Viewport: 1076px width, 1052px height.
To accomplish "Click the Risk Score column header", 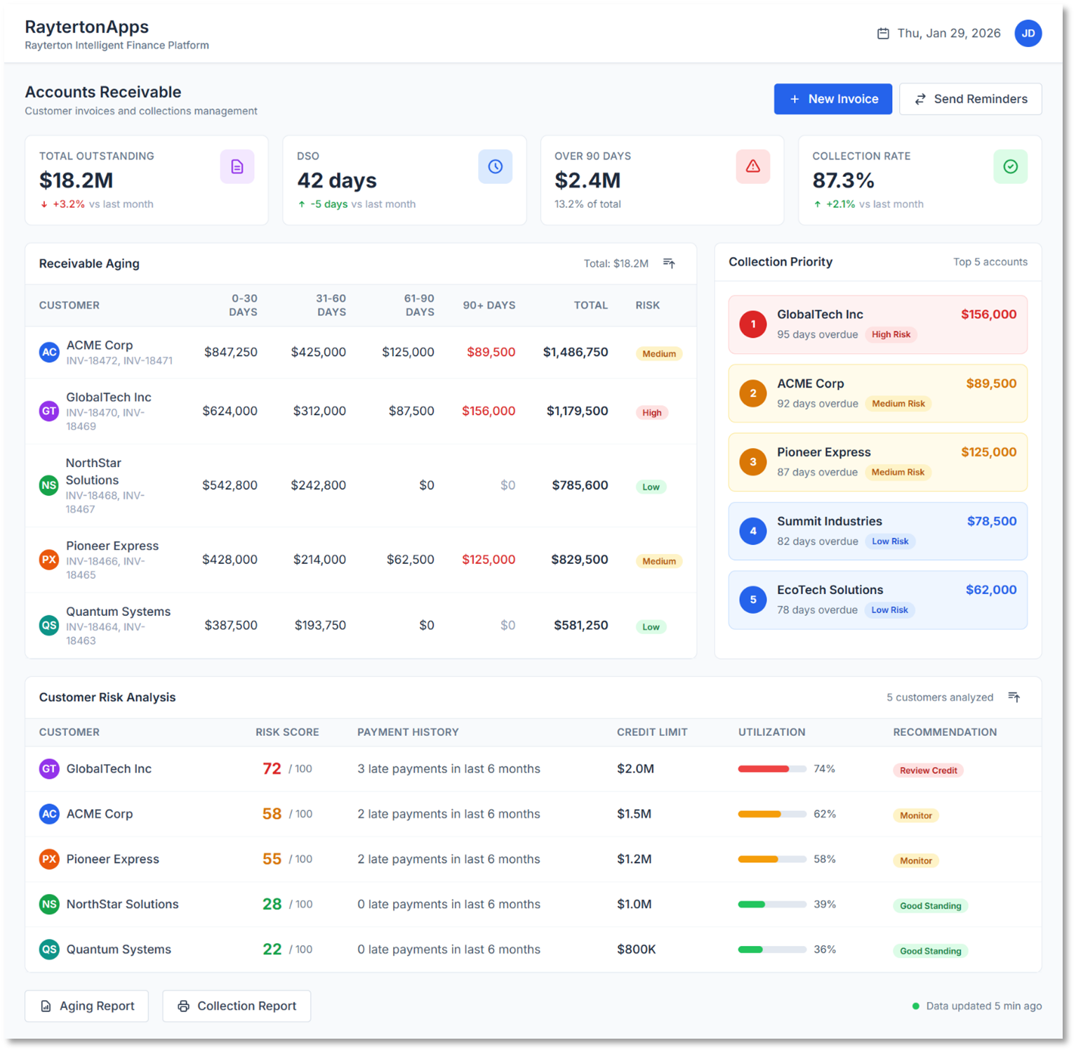I will 287,732.
